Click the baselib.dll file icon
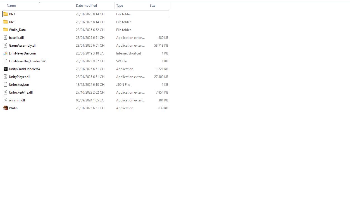The width and height of the screenshot is (350, 209). coord(6,37)
